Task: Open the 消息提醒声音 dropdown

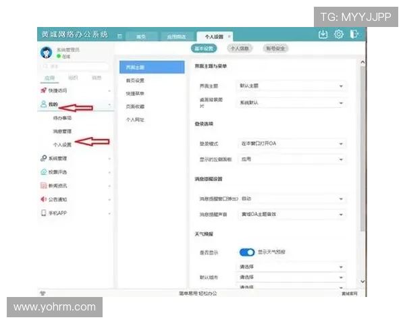Action: (x=292, y=215)
